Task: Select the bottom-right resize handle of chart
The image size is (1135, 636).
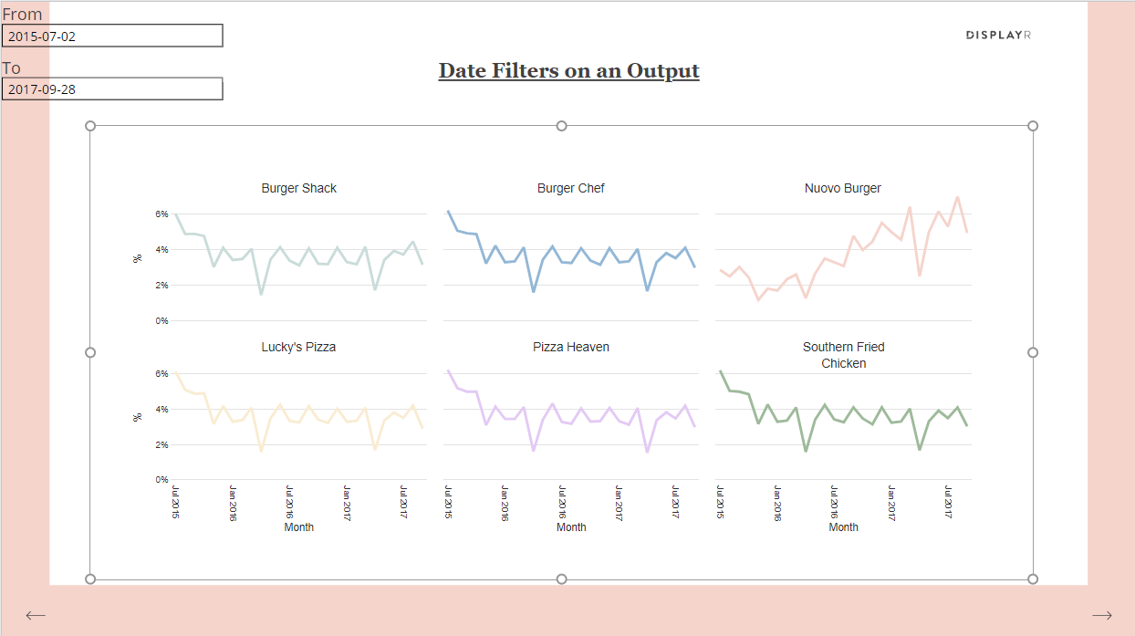Action: [x=1033, y=579]
